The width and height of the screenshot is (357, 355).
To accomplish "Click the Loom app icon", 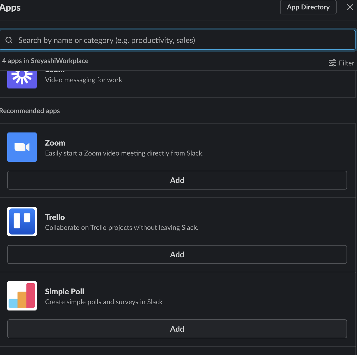I will click(x=22, y=79).
